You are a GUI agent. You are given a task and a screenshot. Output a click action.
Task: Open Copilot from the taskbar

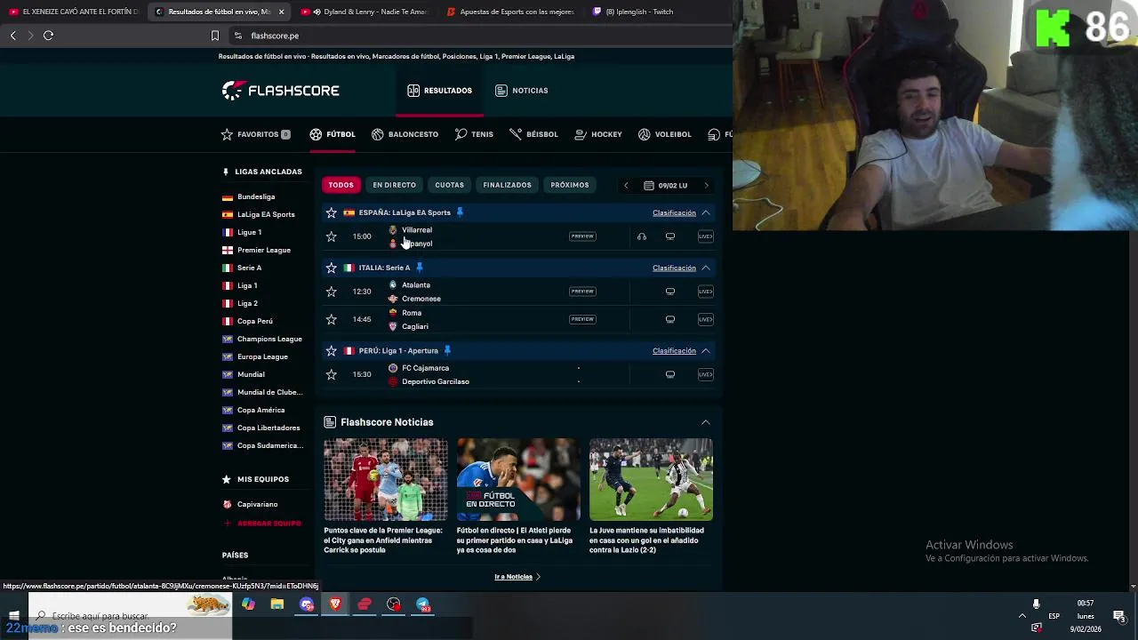(248, 604)
